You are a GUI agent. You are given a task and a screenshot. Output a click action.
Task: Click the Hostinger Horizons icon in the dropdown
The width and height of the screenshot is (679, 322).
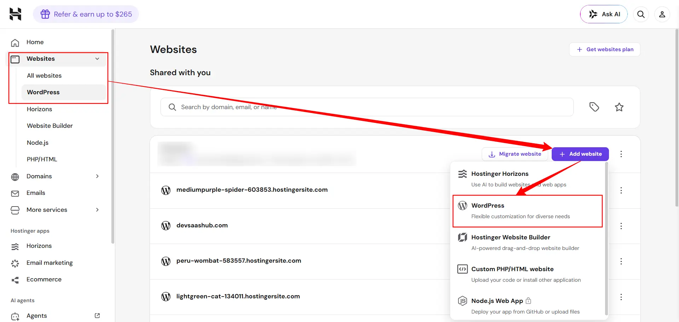(x=463, y=174)
